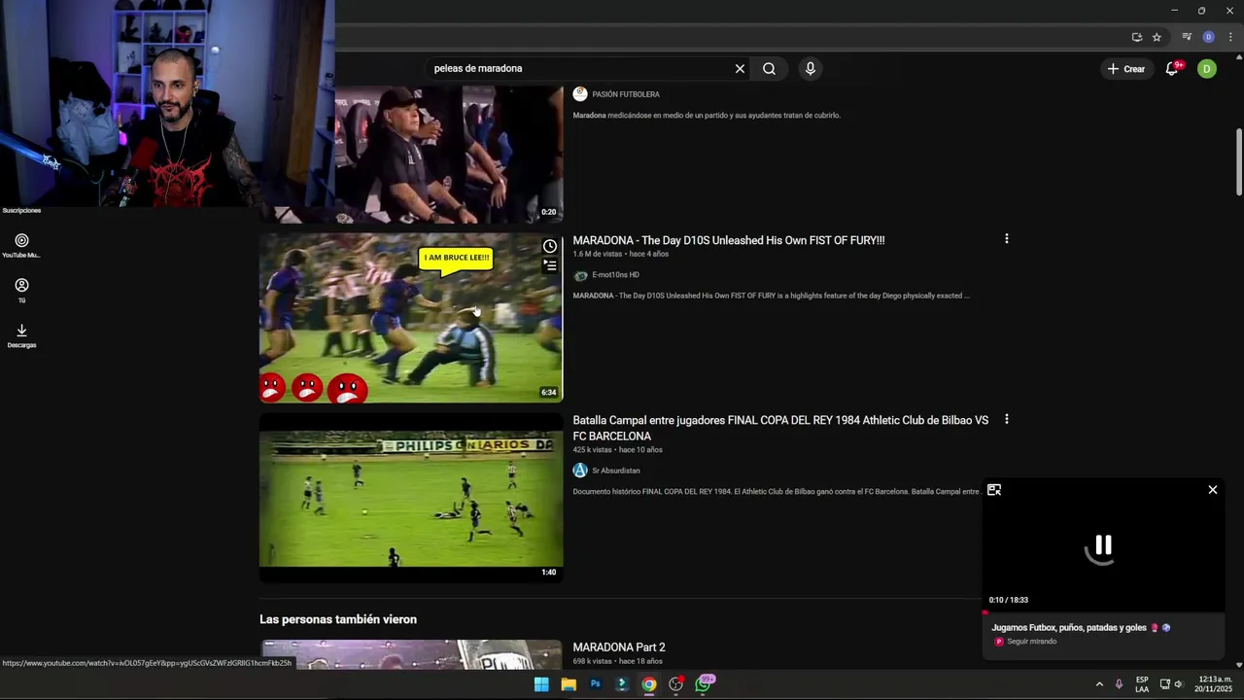The width and height of the screenshot is (1244, 700).
Task: Click the 'Las personas también vieron' heading
Action: click(x=338, y=619)
